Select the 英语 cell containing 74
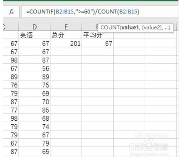The width and height of the screenshot is (182, 162). [35, 127]
